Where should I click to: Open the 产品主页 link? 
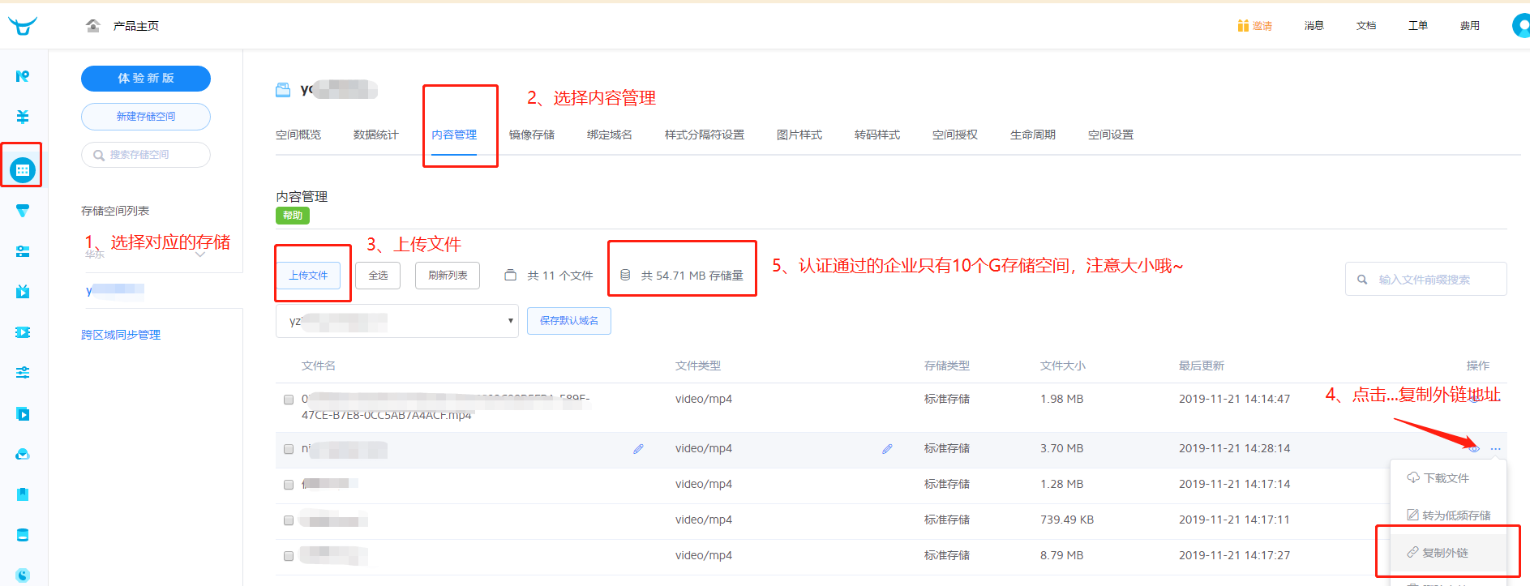pos(136,26)
